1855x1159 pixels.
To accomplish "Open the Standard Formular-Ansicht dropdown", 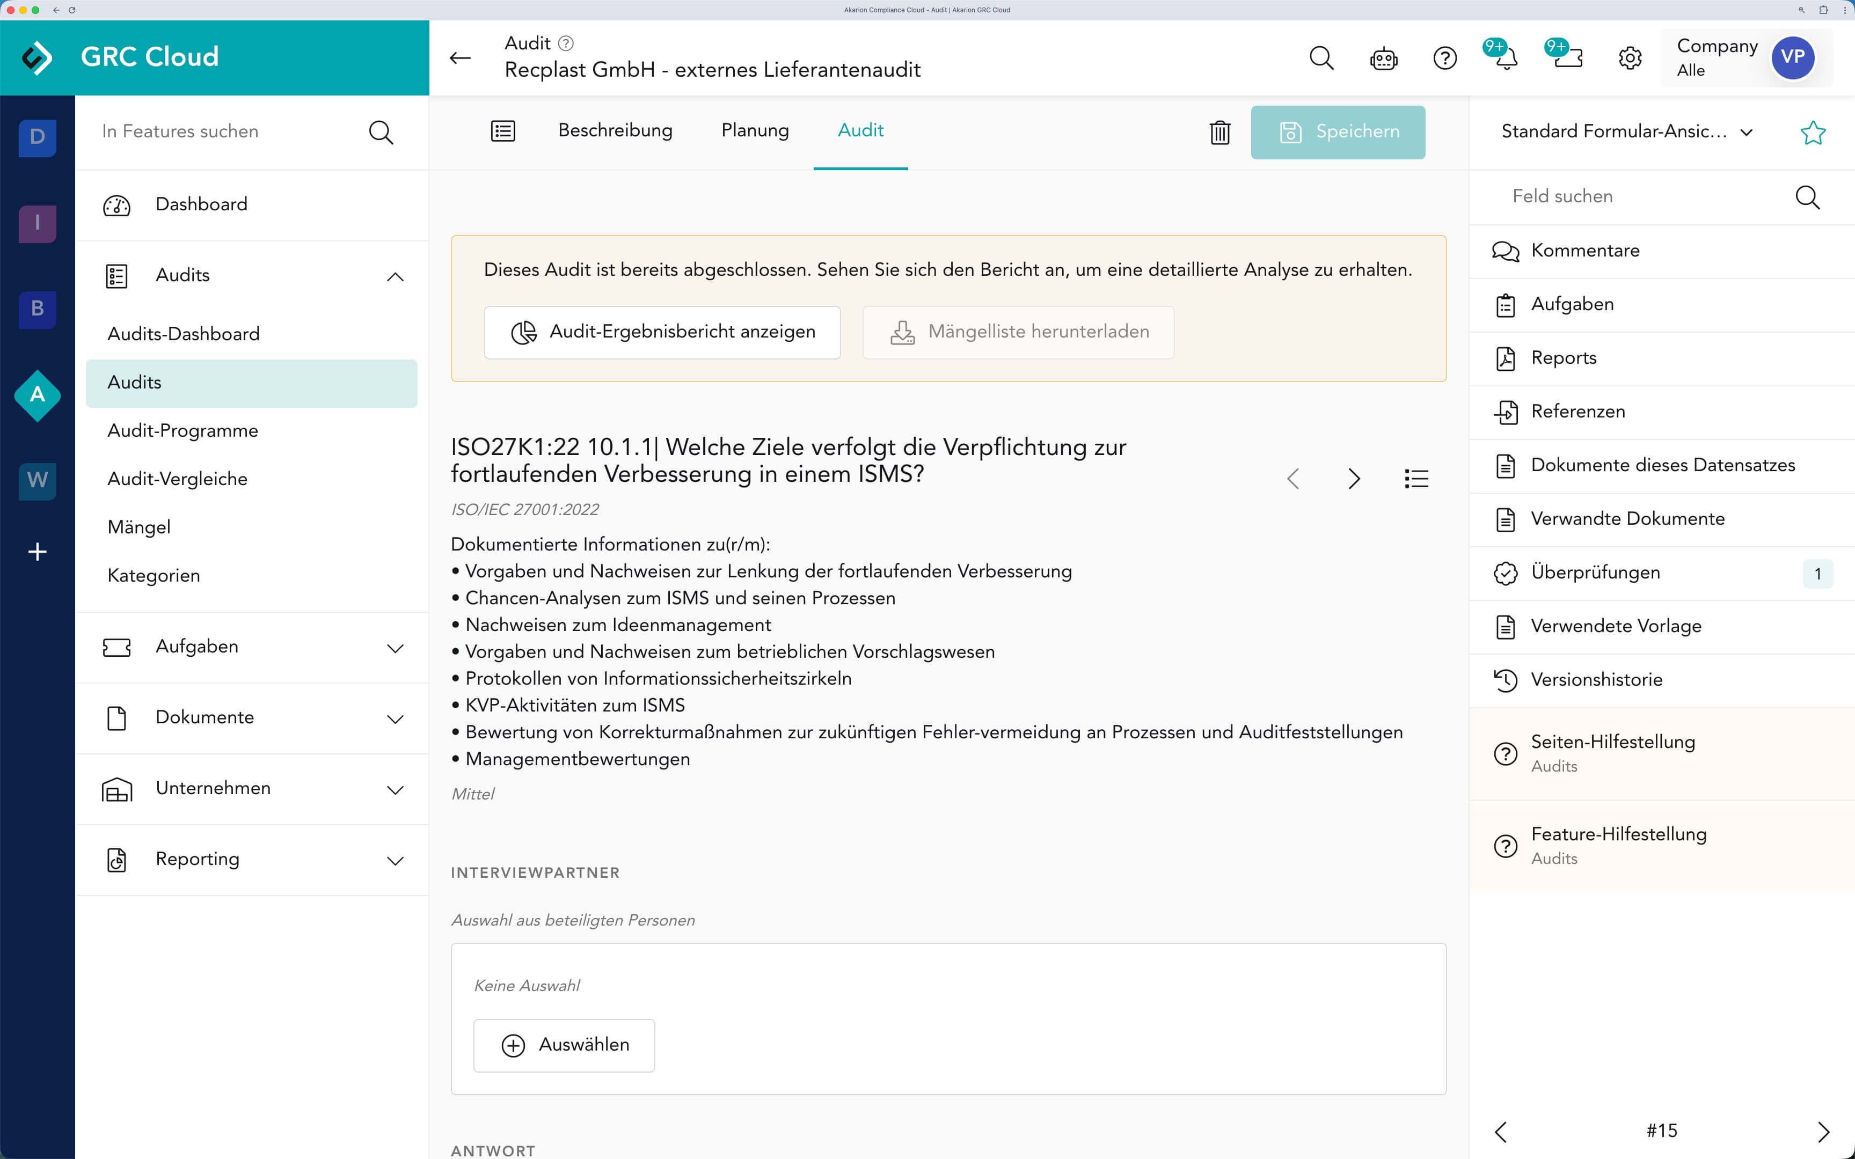I will (1626, 132).
